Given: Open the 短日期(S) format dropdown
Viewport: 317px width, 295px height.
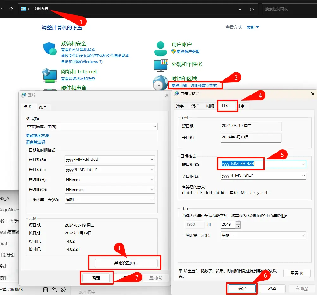Looking at the screenshot, I should pyautogui.click(x=303, y=164).
